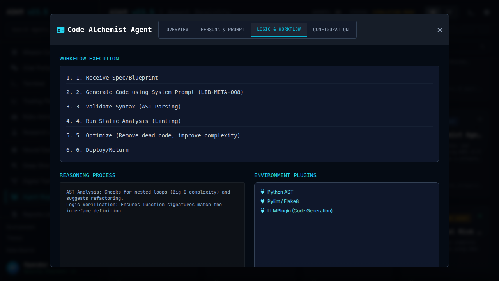Open the Persona & Prompt tab
The image size is (499, 281).
pos(223,30)
